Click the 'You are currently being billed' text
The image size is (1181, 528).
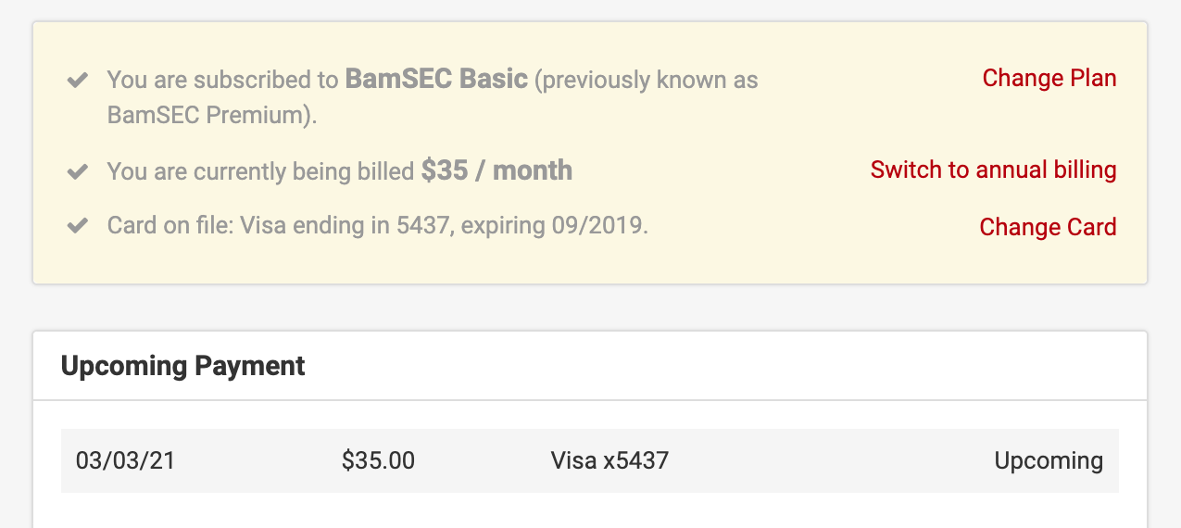point(260,172)
